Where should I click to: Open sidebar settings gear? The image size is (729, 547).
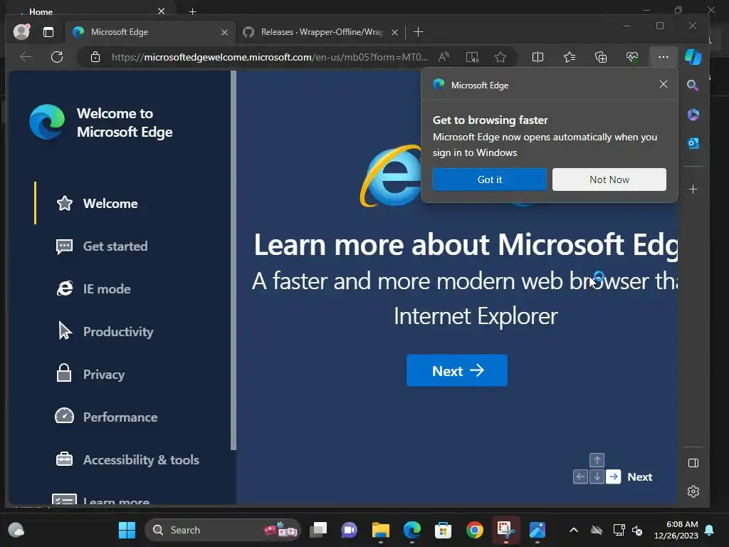(693, 491)
